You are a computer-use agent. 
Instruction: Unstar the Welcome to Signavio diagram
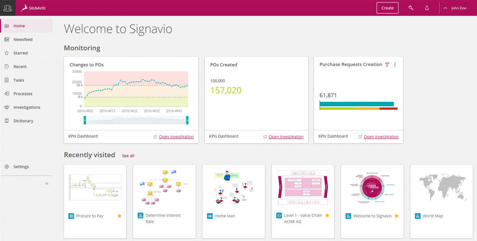pyautogui.click(x=396, y=216)
